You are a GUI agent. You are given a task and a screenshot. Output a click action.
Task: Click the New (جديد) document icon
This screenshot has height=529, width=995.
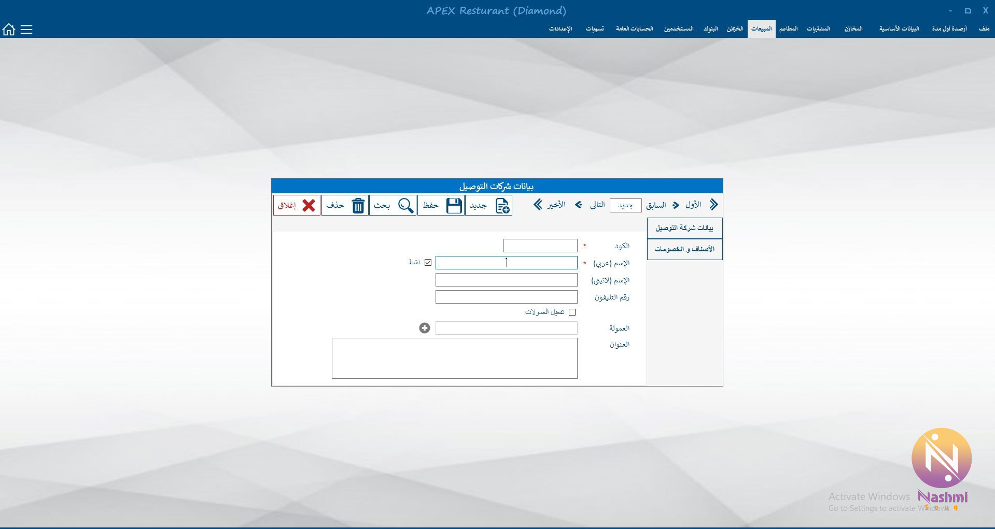pyautogui.click(x=502, y=206)
